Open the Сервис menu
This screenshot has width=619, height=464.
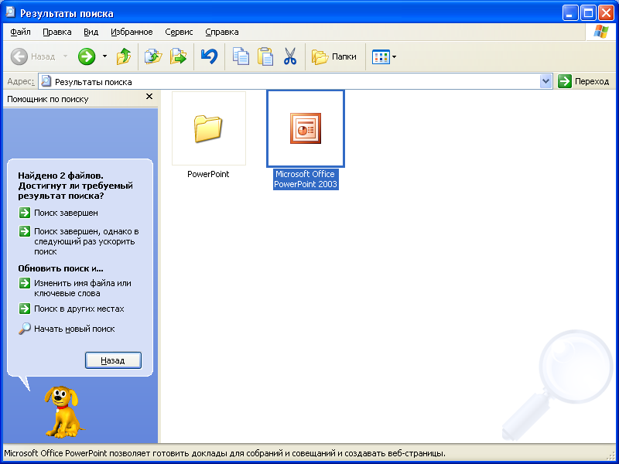pos(179,32)
